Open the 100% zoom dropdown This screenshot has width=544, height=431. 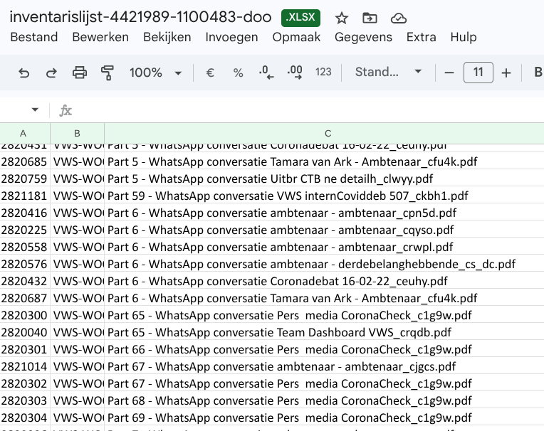[x=155, y=73]
